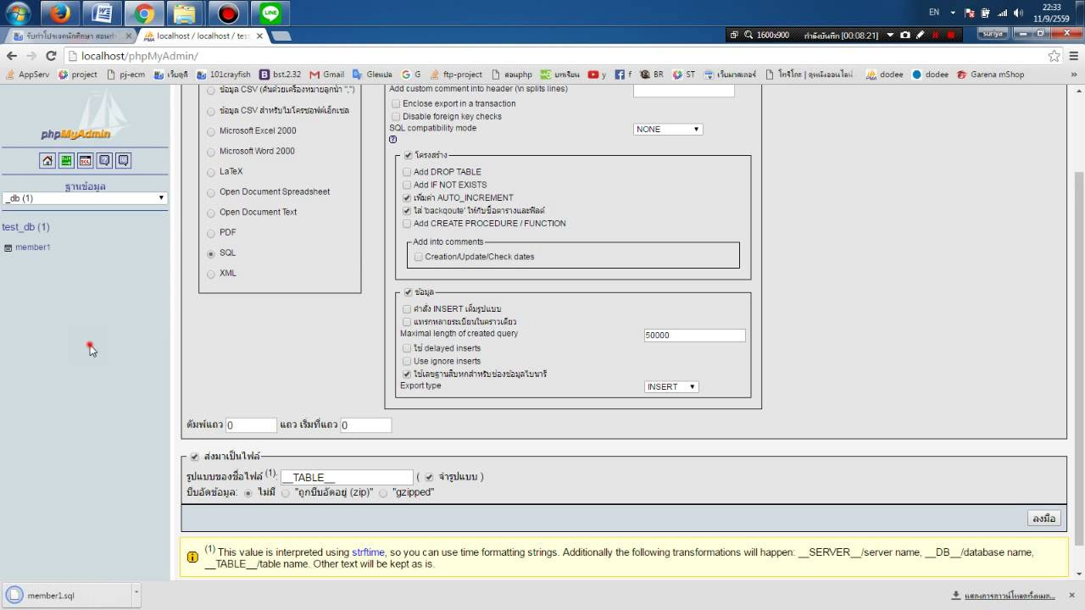Click the volume speaker tray icon

(1018, 13)
